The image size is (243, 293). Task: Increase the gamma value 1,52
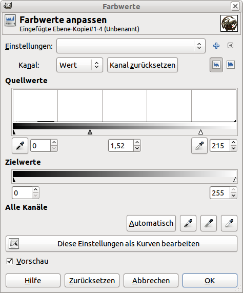point(137,143)
